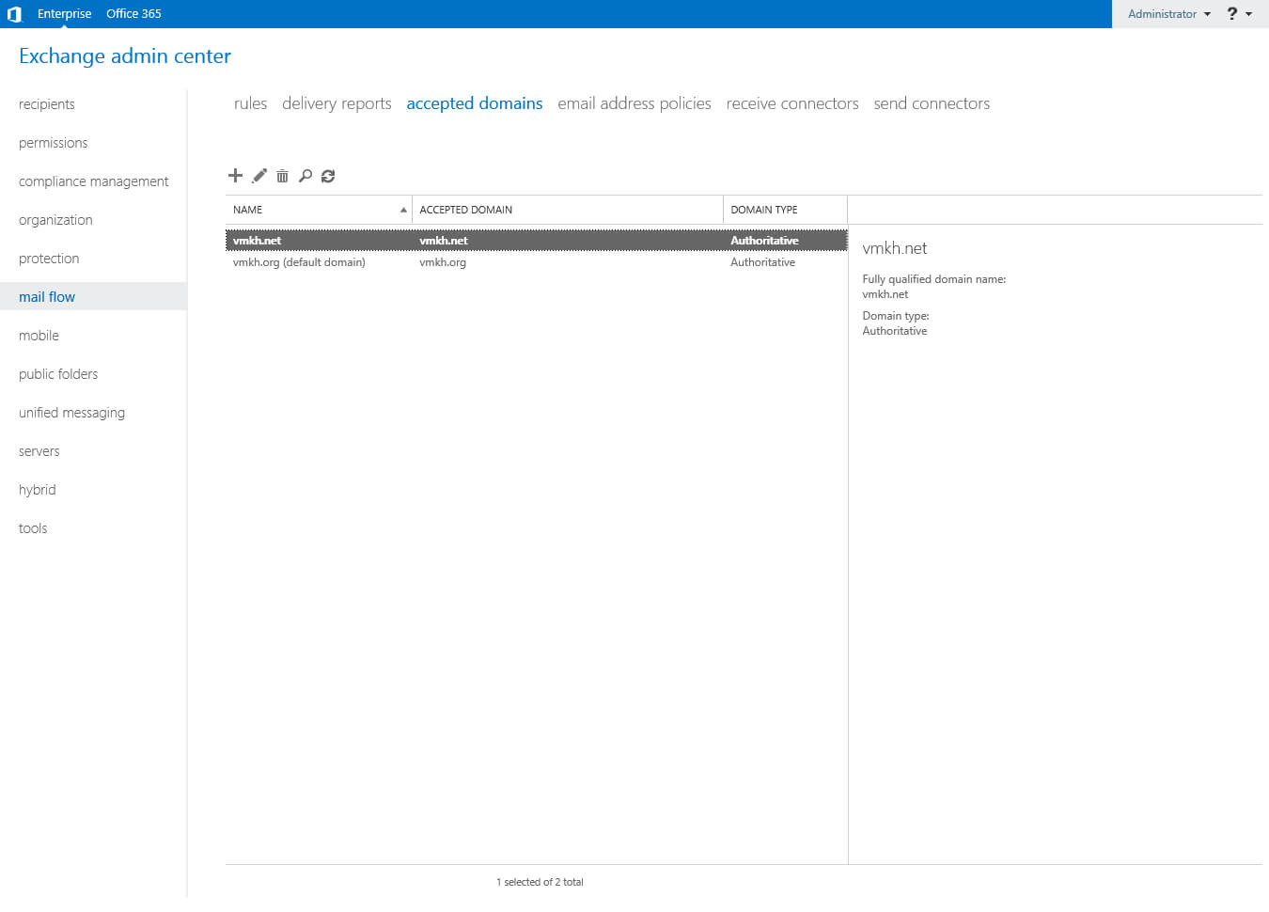Screen dimensions: 1269x912
Task: Click the Delete trash can icon
Action: click(x=282, y=176)
